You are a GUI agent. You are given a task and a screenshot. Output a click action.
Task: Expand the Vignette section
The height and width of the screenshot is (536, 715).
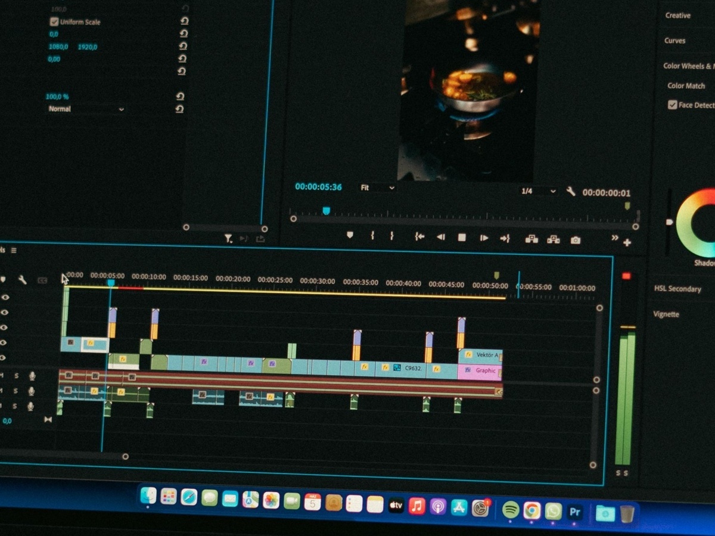[x=666, y=314]
